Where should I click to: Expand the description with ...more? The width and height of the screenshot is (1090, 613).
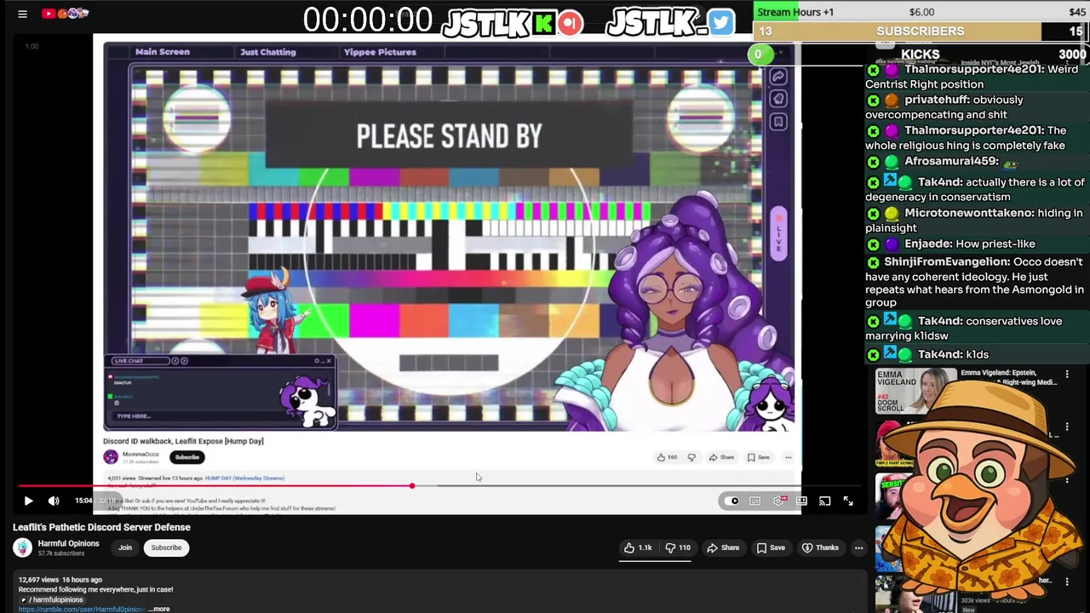click(159, 609)
